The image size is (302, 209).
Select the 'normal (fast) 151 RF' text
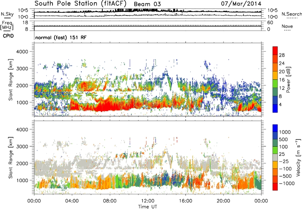pyautogui.click(x=61, y=37)
